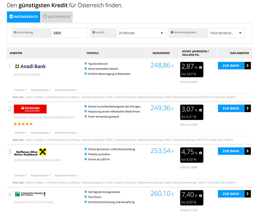The image size is (259, 216).
Task: Go to Consors Finanz via Zur Bank button
Action: [x=234, y=194]
